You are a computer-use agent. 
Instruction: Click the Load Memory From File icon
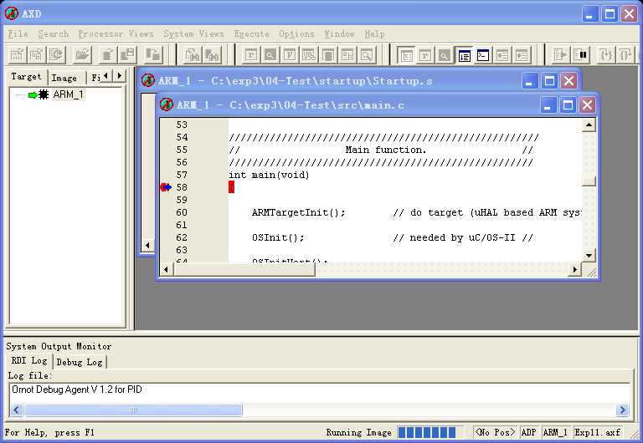click(x=107, y=54)
